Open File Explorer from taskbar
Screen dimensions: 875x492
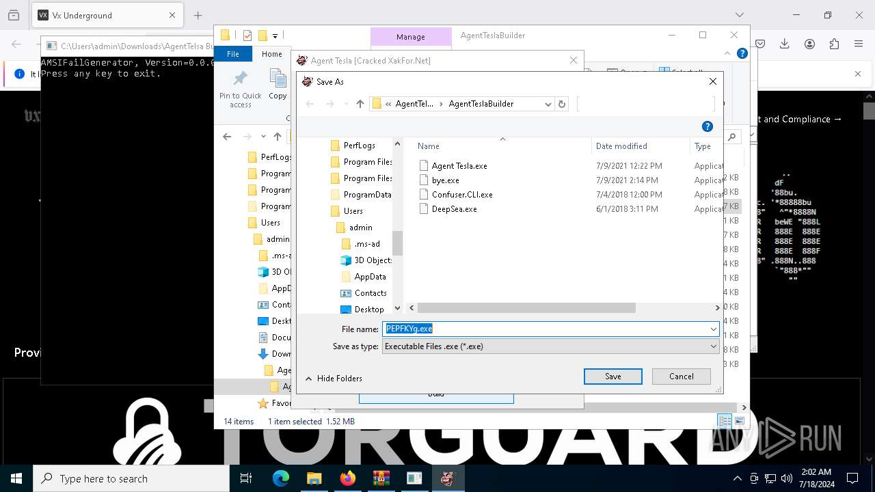(x=314, y=478)
